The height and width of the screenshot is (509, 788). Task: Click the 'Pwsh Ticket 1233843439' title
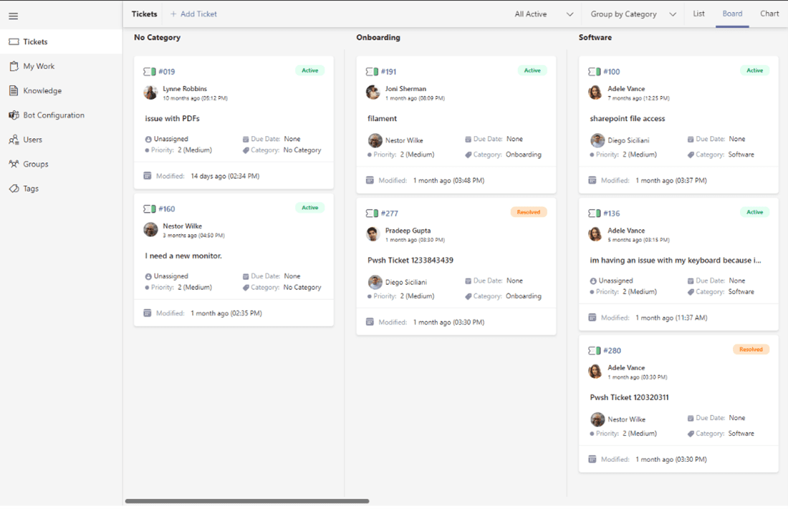410,261
